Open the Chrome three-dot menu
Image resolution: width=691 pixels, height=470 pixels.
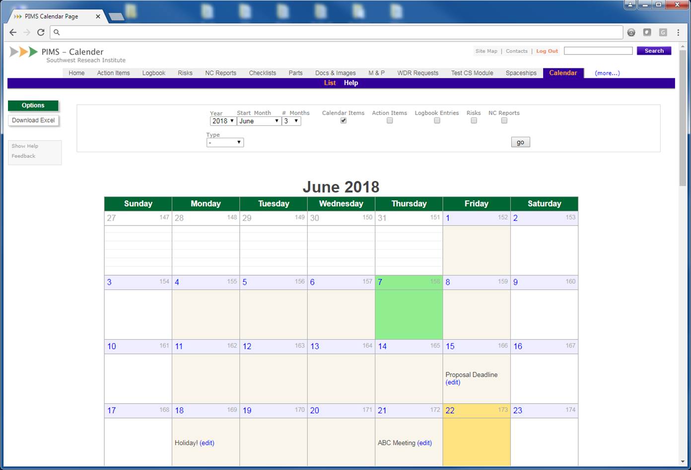click(678, 32)
